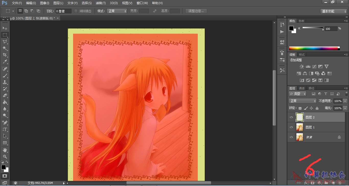
Task: Select the Polygonal Lasso tool
Action: click(5, 42)
